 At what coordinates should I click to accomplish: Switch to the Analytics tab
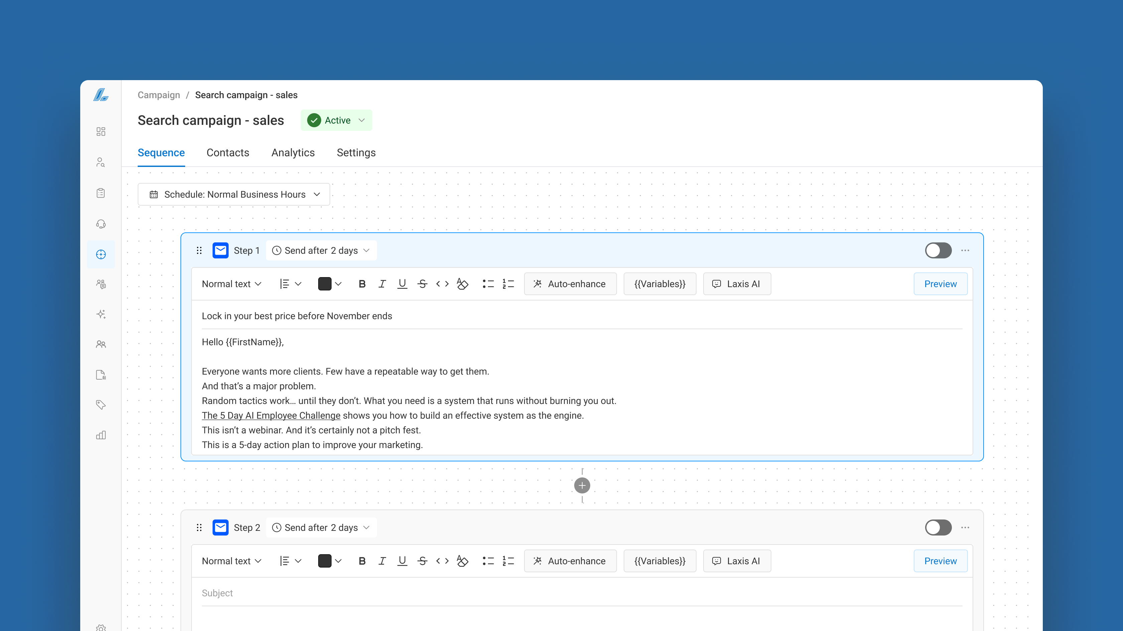(292, 153)
